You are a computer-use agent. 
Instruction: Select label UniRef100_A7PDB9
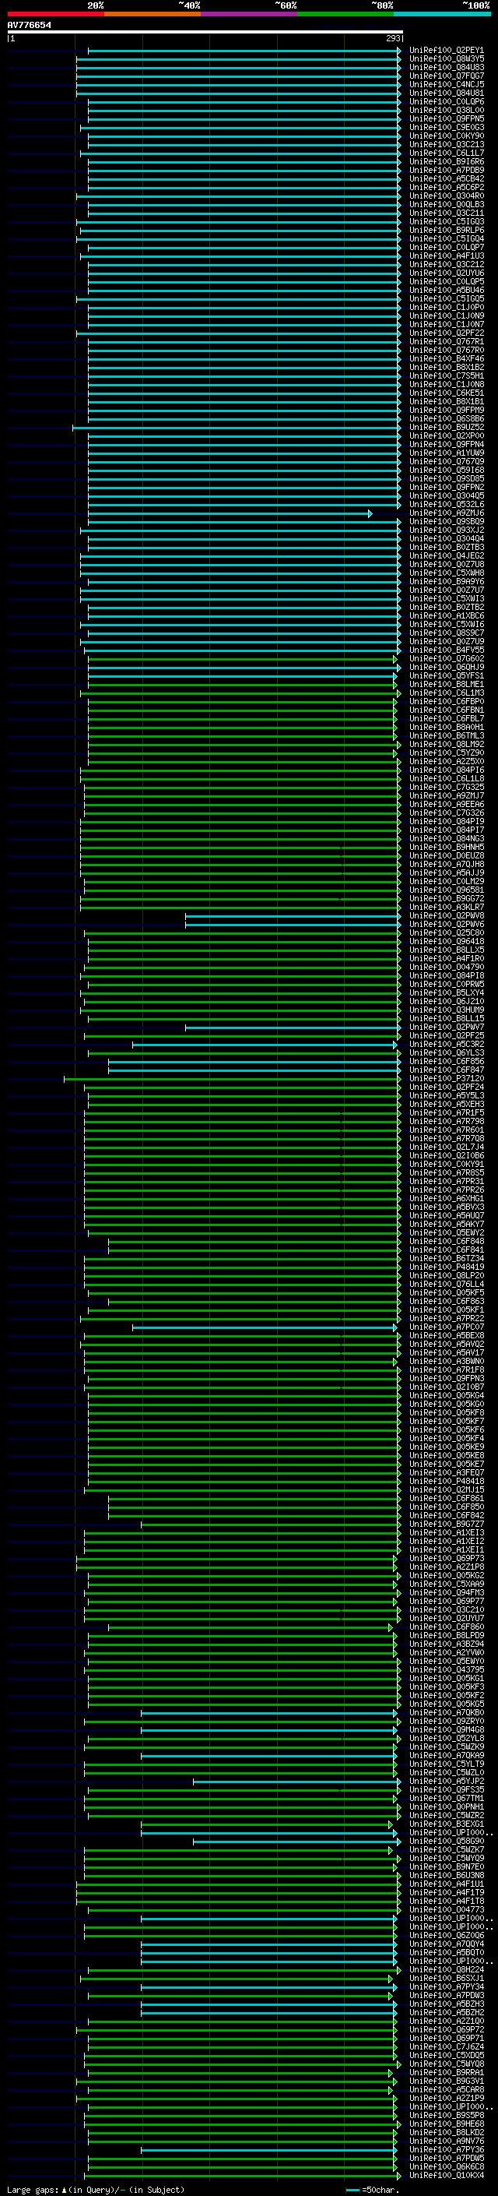coord(446,171)
